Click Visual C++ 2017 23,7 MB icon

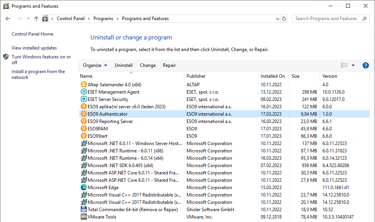(x=83, y=195)
